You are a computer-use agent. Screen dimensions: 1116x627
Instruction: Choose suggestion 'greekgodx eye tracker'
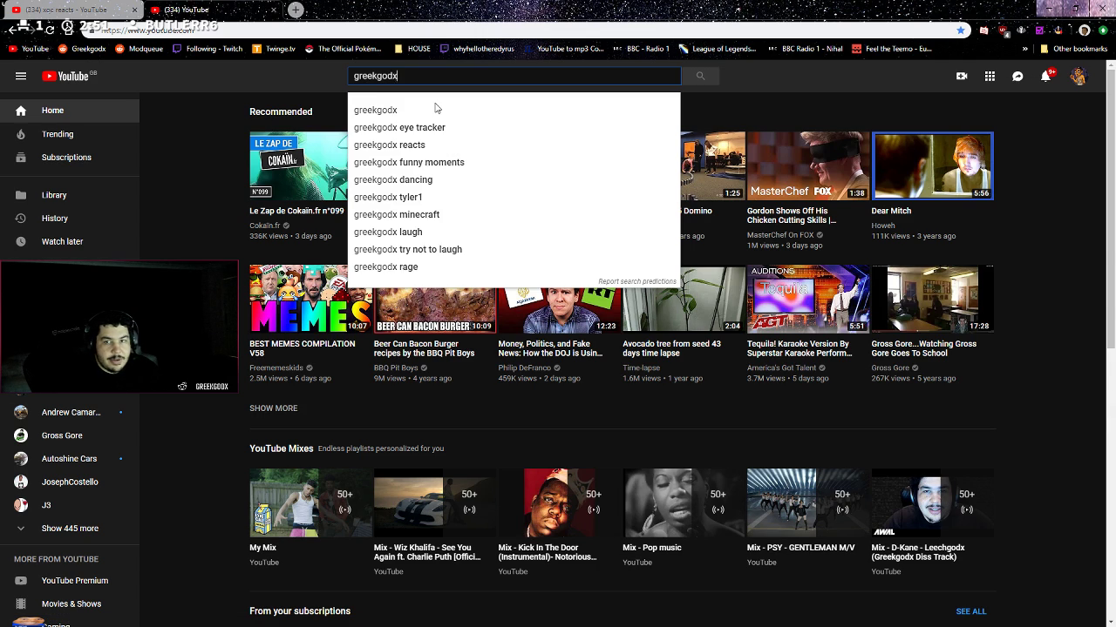pyautogui.click(x=514, y=127)
